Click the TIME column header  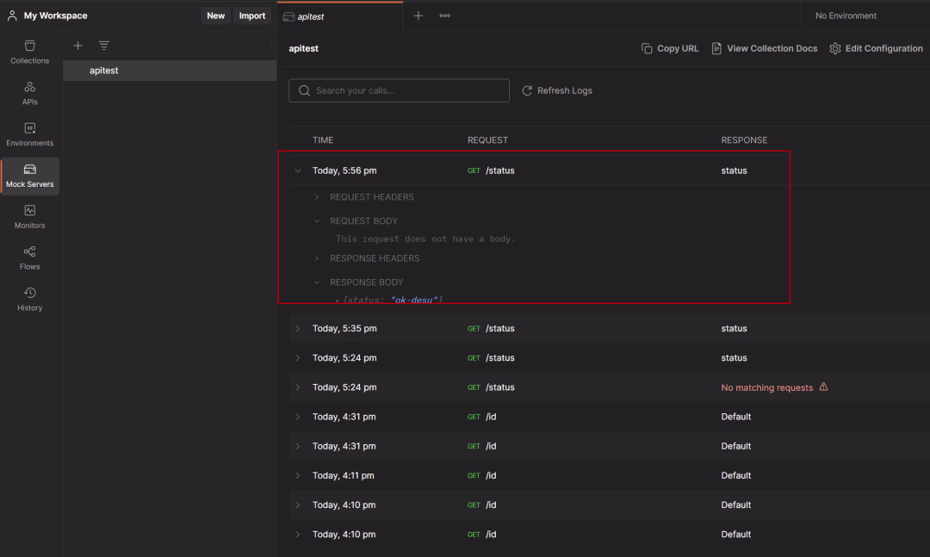323,140
